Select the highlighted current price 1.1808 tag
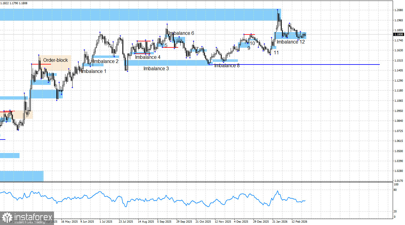 pyautogui.click(x=399, y=34)
